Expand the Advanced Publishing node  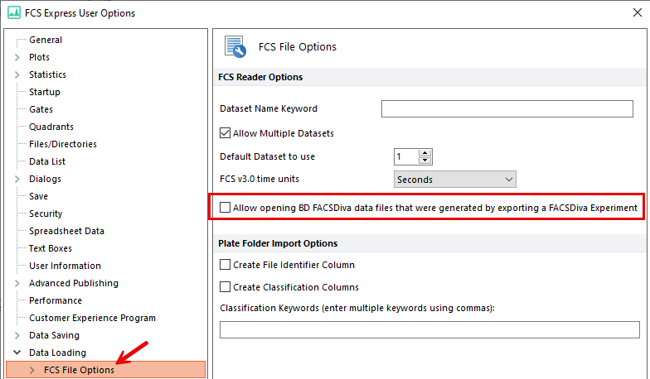click(x=17, y=283)
